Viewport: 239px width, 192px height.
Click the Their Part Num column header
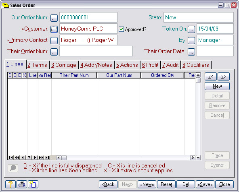coord(74,75)
